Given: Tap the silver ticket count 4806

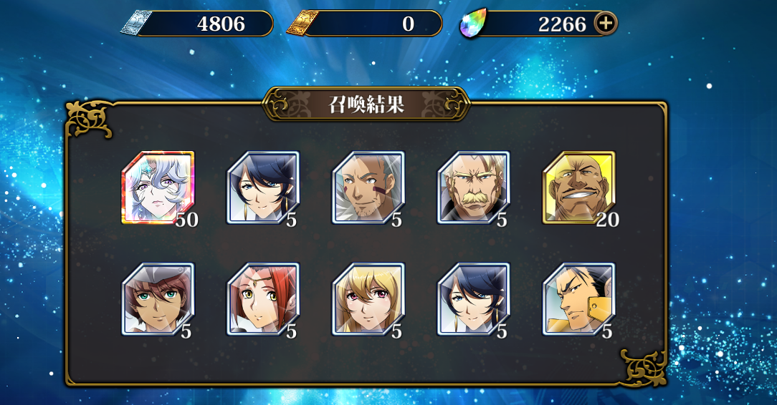Looking at the screenshot, I should point(221,23).
